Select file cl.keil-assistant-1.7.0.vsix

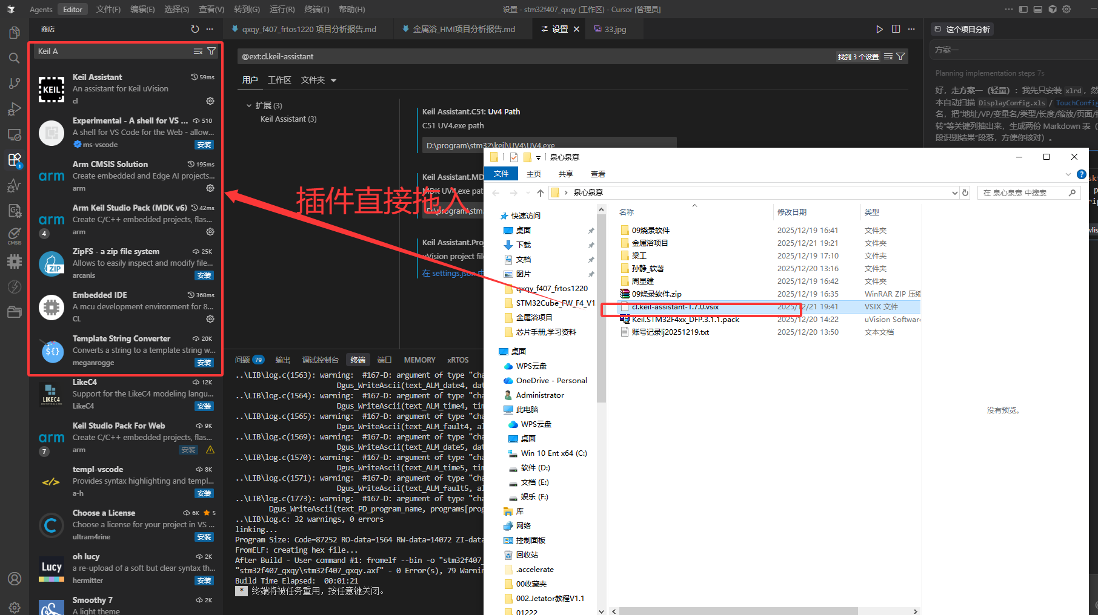(675, 307)
